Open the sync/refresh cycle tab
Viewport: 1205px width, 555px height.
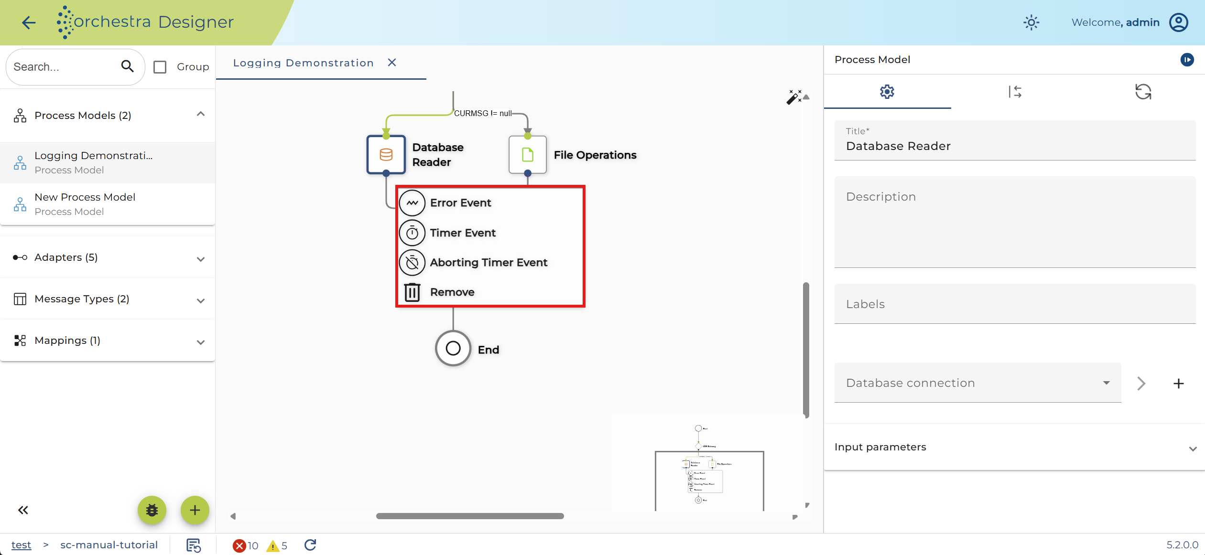coord(1143,92)
